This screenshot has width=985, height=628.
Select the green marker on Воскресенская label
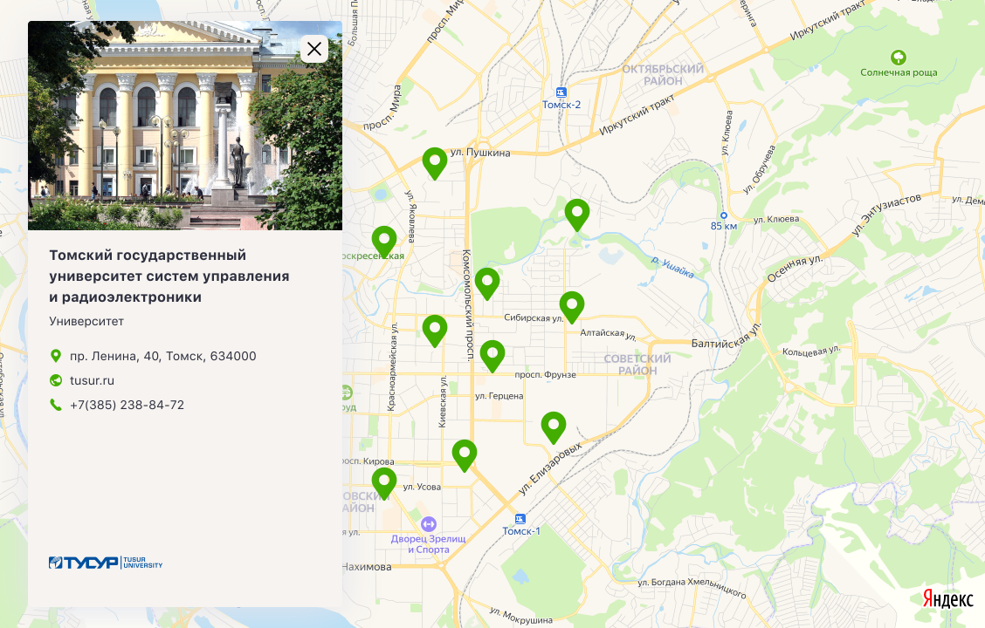(x=384, y=242)
